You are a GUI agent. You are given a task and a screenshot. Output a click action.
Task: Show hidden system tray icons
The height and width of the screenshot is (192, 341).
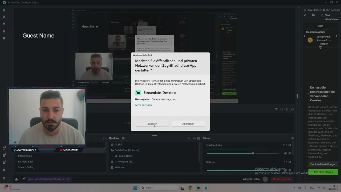point(294,188)
